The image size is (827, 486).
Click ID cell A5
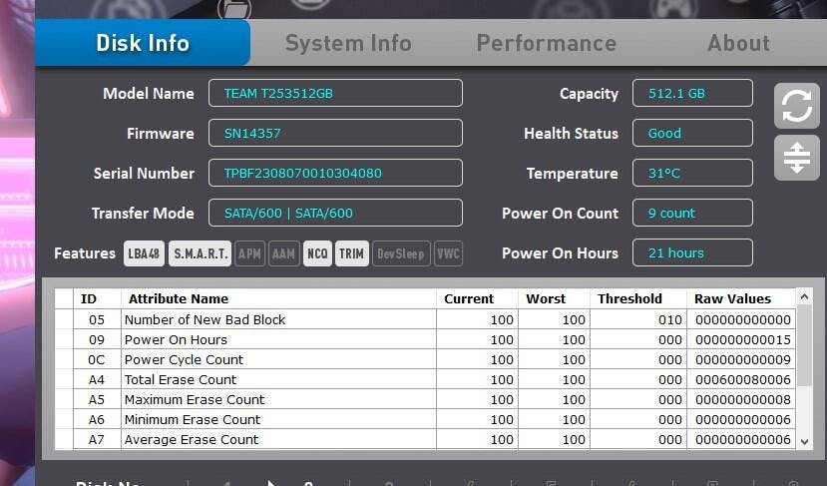97,399
